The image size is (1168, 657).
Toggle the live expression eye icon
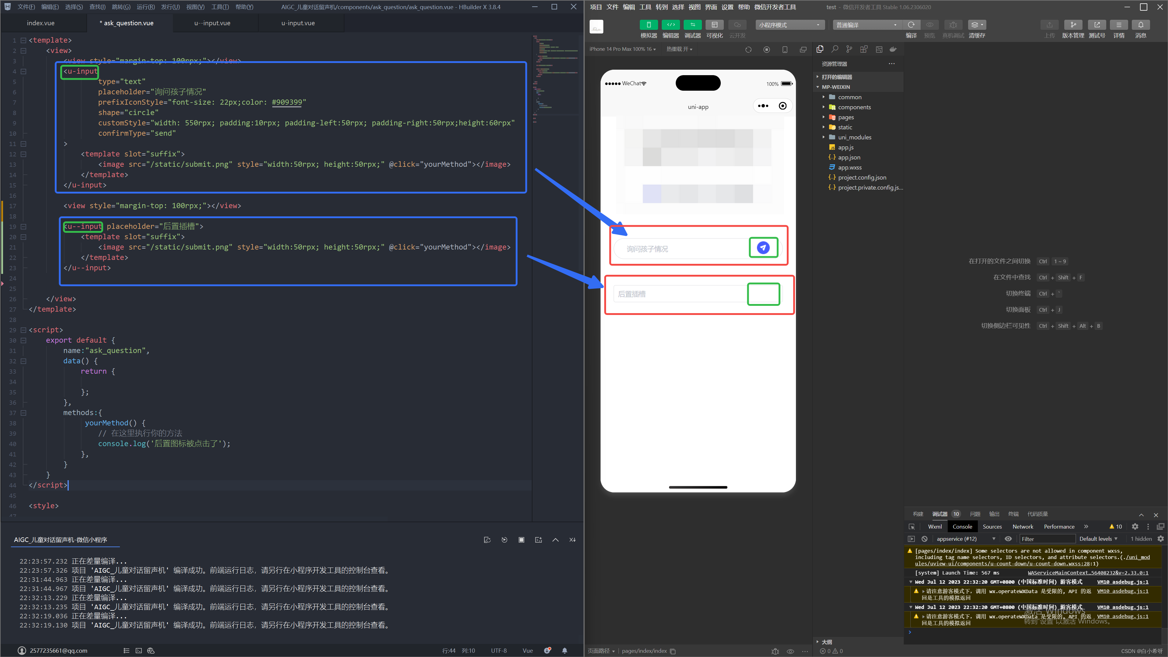coord(1008,539)
